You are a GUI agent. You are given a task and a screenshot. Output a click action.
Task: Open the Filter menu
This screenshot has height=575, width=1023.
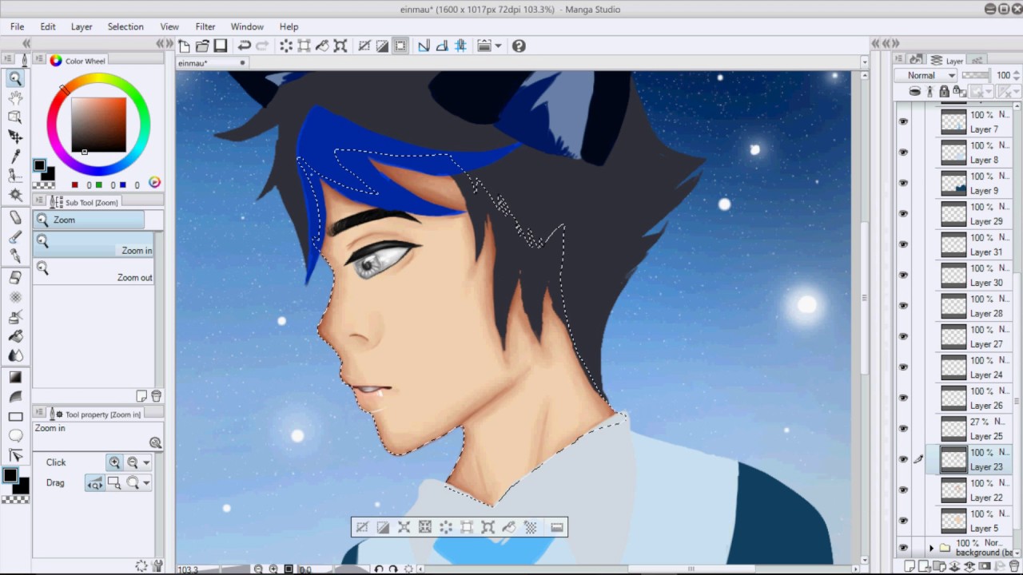click(205, 26)
